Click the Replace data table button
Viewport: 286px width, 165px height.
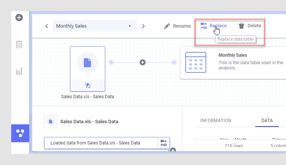(213, 26)
